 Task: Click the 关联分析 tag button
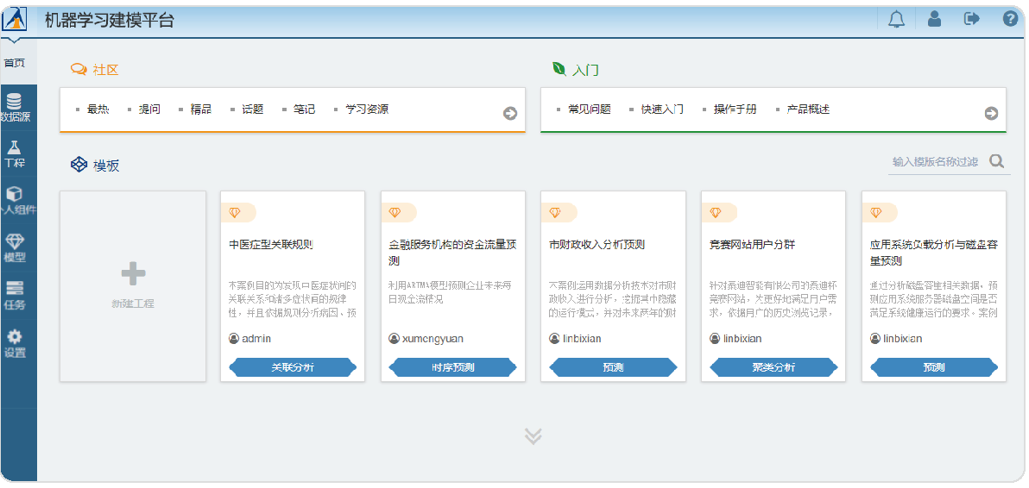293,367
